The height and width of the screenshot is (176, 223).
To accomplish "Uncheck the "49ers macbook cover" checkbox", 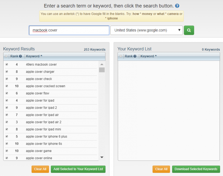I will tap(7, 65).
